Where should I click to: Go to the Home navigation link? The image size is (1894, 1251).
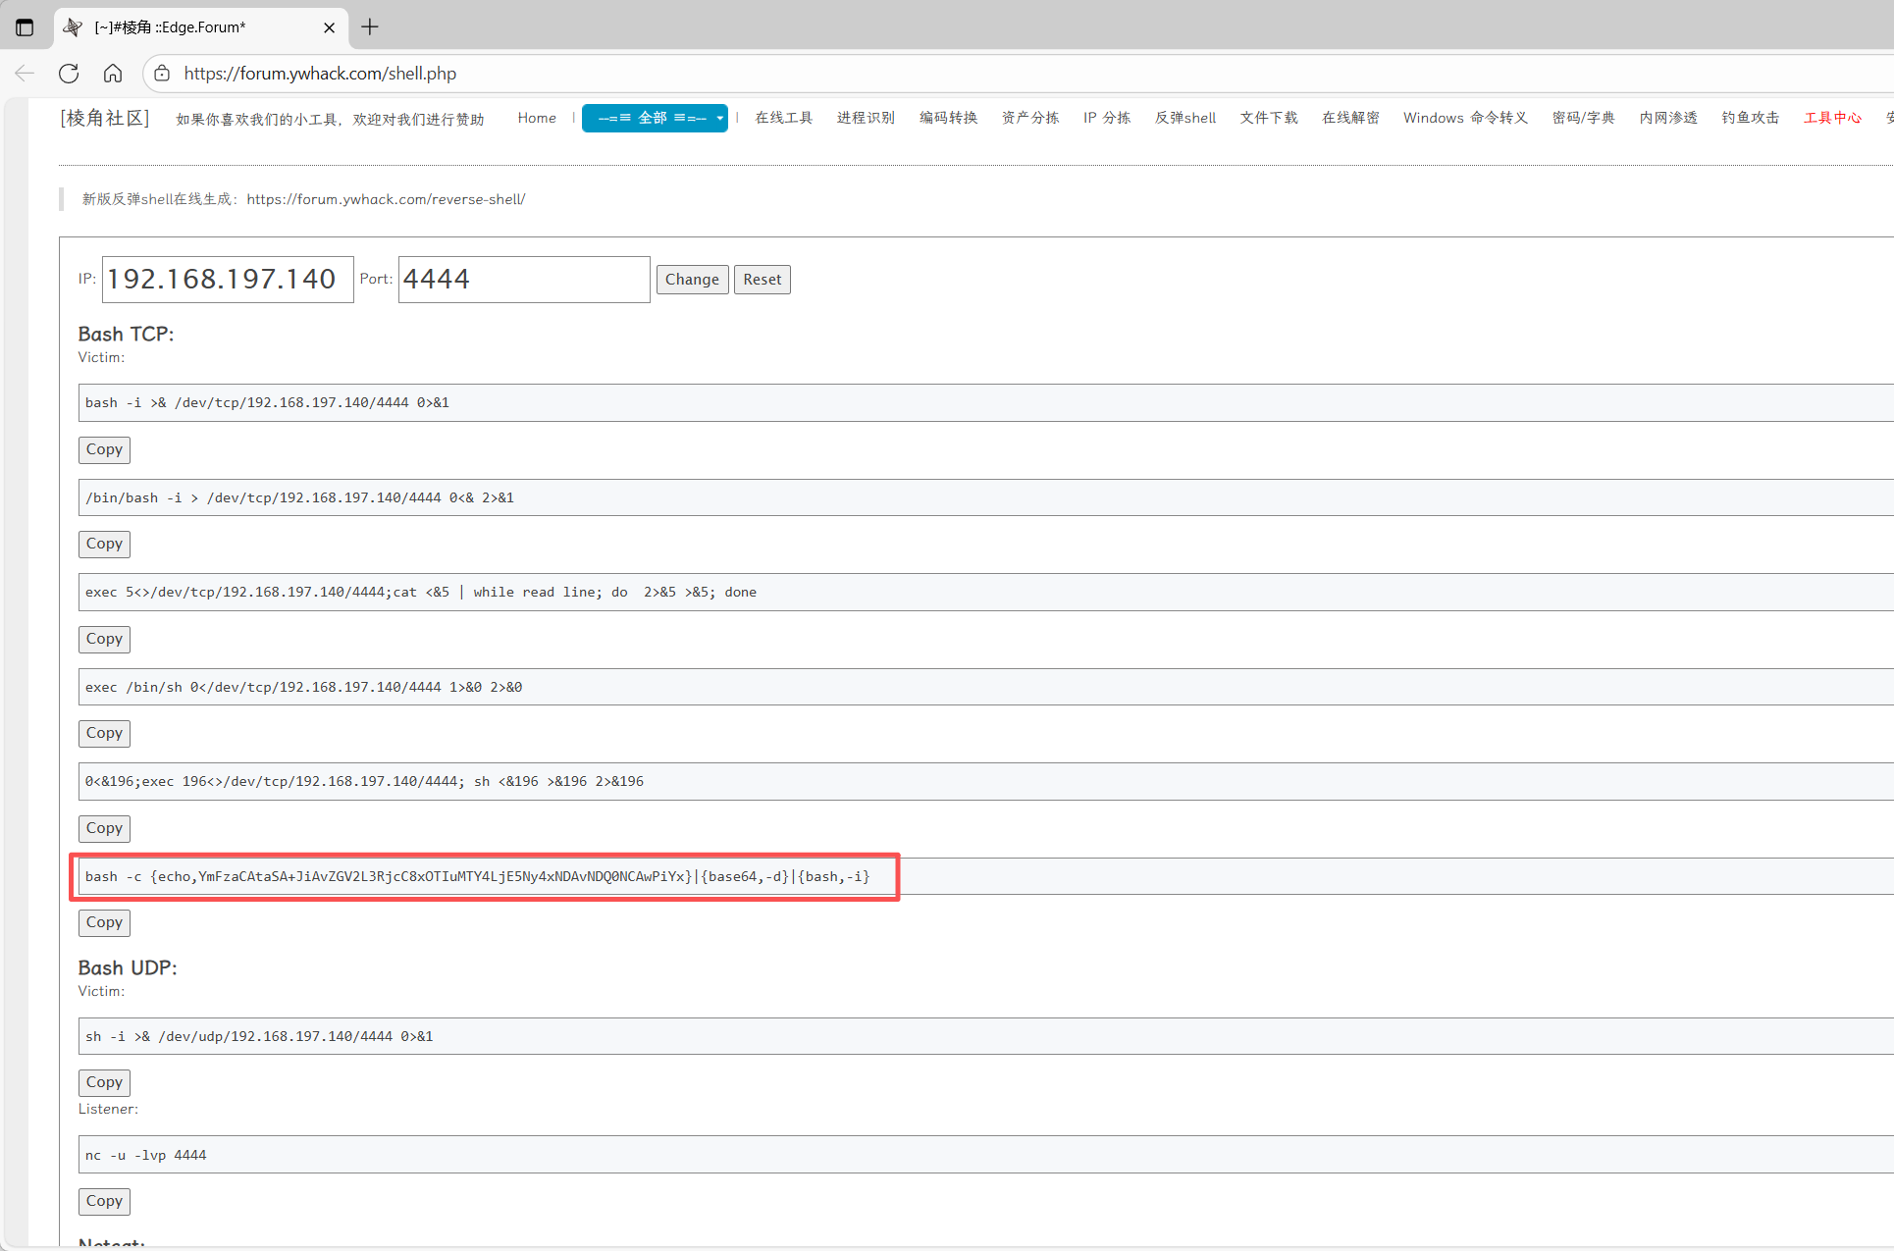[x=537, y=118]
